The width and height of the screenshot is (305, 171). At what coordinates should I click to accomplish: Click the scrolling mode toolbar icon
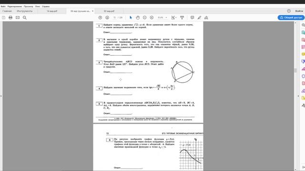tap(182, 18)
